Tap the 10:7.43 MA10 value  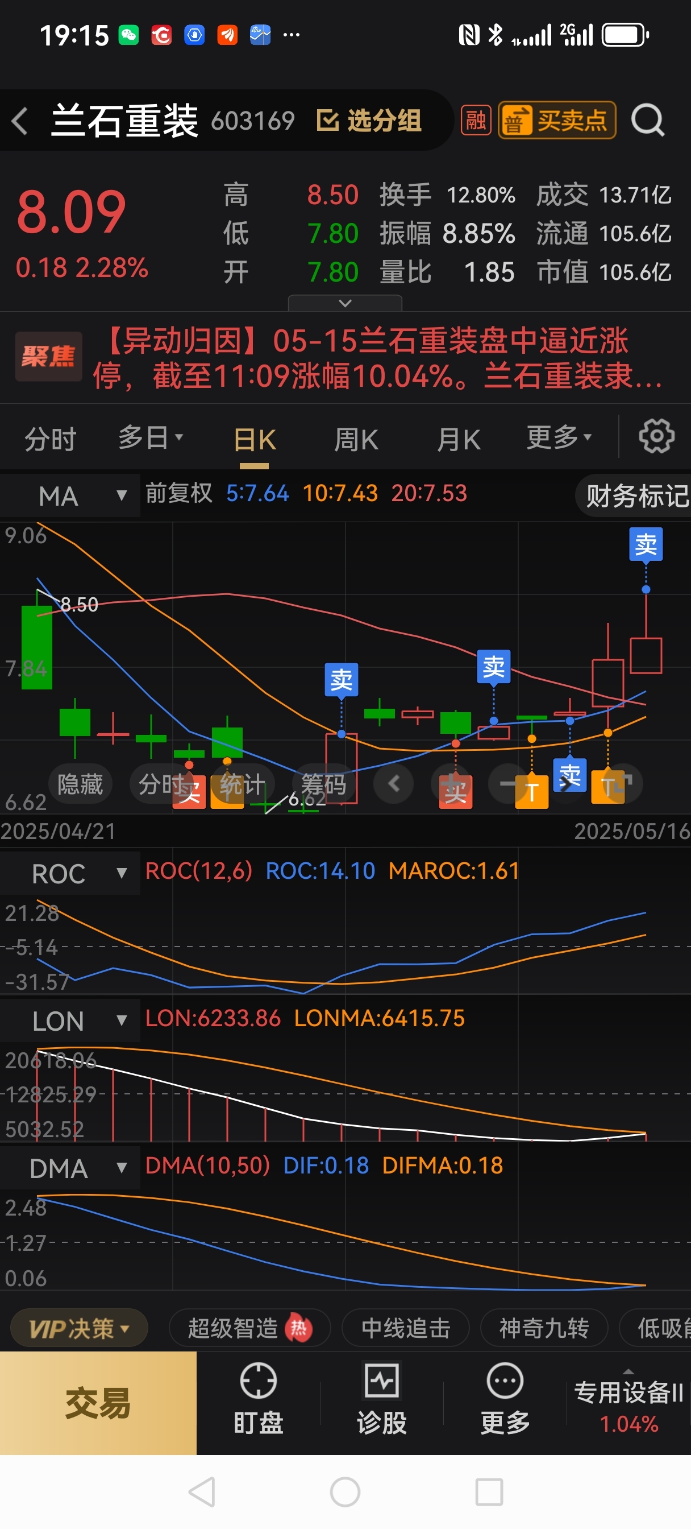point(340,494)
